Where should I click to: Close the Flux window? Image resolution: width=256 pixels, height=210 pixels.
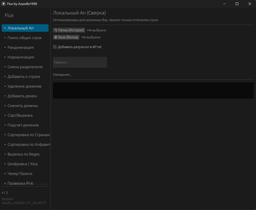[x=250, y=4]
